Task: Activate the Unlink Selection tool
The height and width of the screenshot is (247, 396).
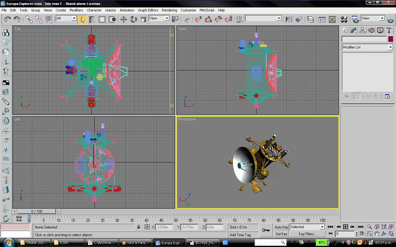Action: (x=39, y=19)
